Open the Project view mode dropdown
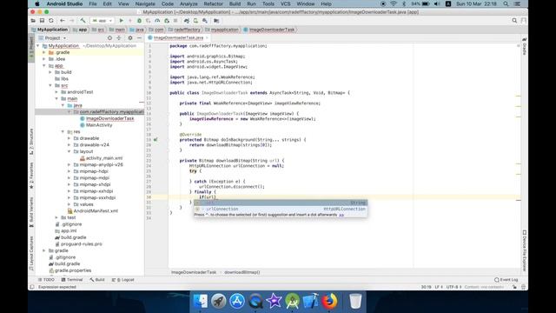The width and height of the screenshot is (556, 313). click(x=52, y=38)
